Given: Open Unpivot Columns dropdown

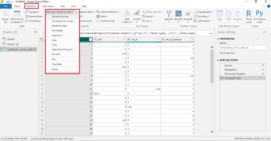Looking at the screenshot, I should click(x=108, y=12).
